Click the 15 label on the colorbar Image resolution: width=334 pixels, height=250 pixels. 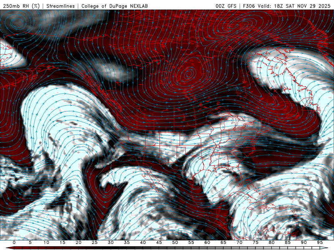click(x=62, y=242)
